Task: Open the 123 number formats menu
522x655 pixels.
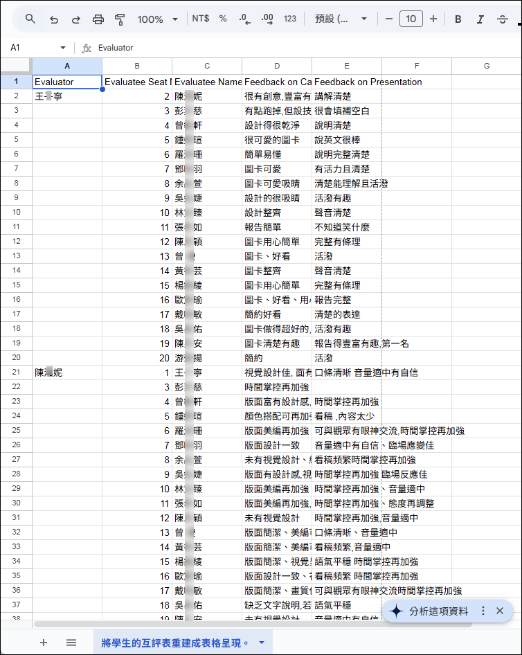Action: click(290, 19)
